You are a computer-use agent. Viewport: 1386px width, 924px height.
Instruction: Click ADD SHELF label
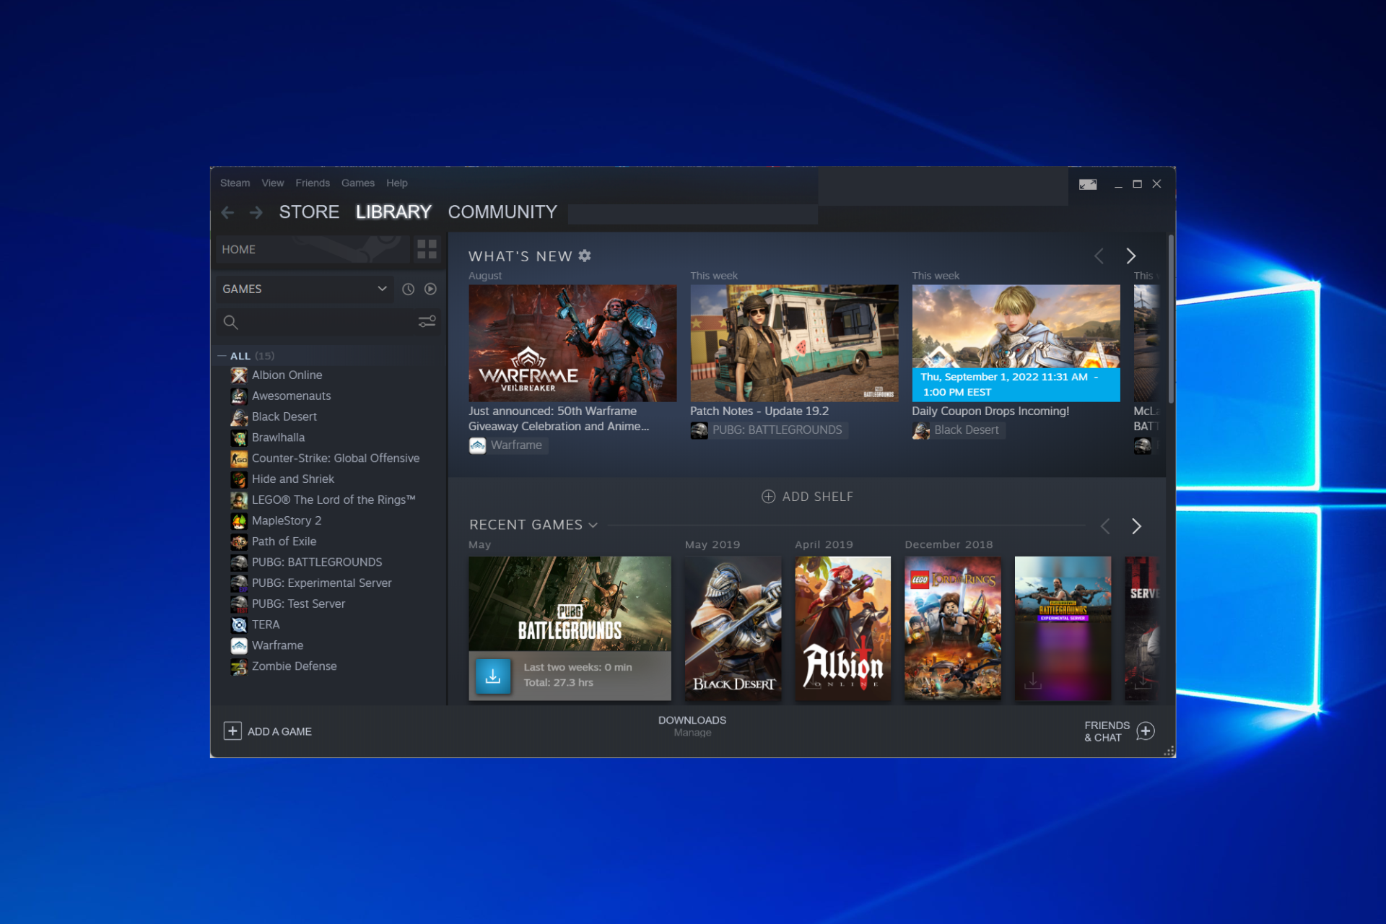pyautogui.click(x=818, y=497)
